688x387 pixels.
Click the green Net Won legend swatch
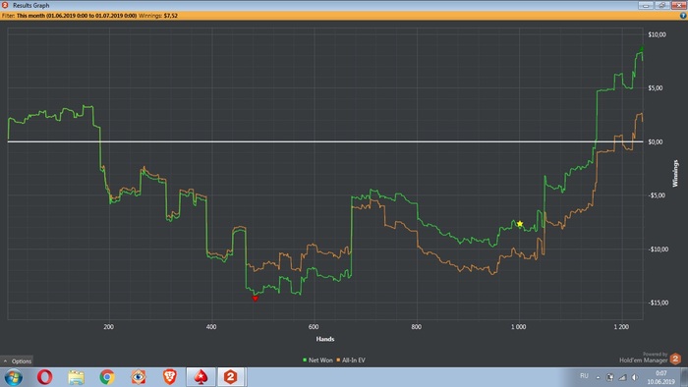click(305, 359)
